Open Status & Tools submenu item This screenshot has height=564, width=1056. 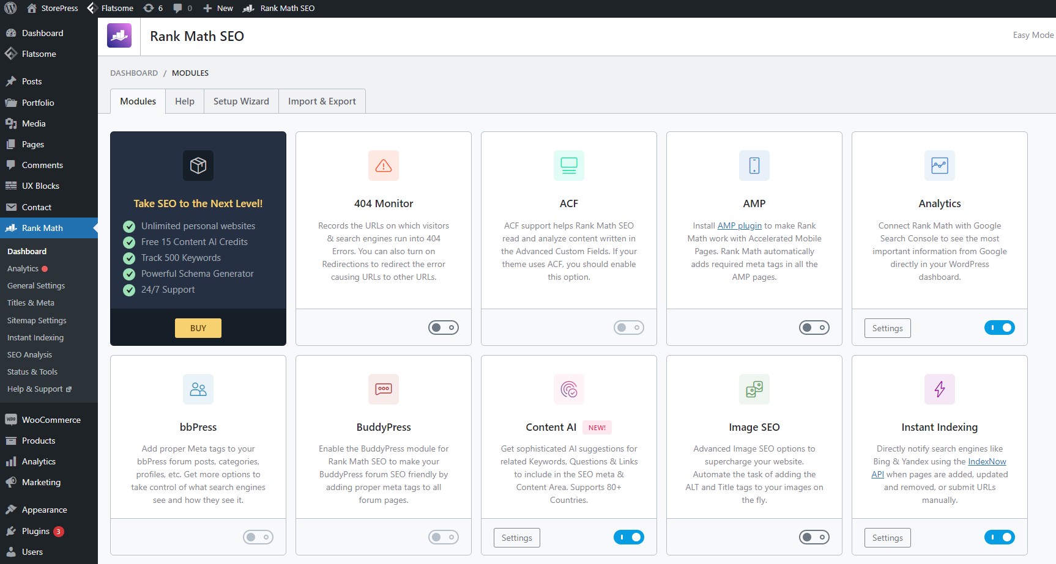click(32, 372)
